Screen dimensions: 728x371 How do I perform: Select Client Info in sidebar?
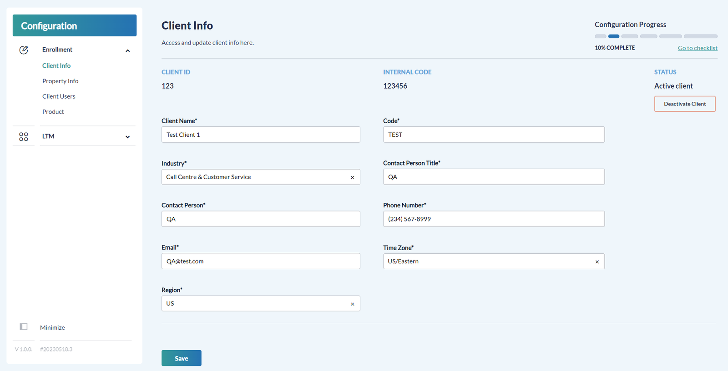56,65
